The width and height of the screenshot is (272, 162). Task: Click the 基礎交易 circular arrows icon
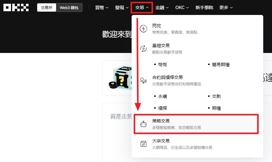pos(143,48)
